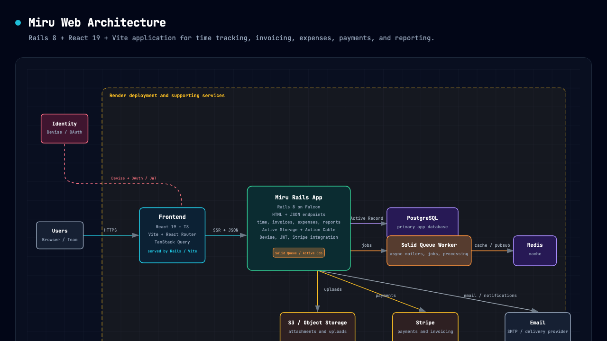
Task: Select the Identity Devise / OAuth node
Action: click(64, 128)
